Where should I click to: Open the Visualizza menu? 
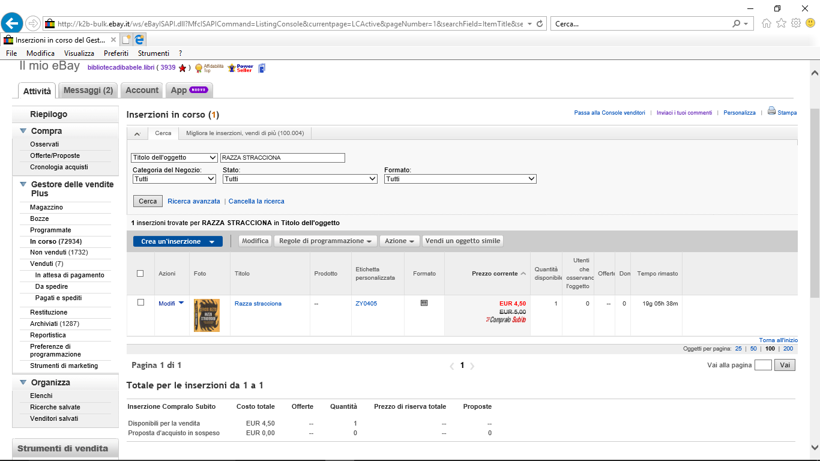coord(79,53)
